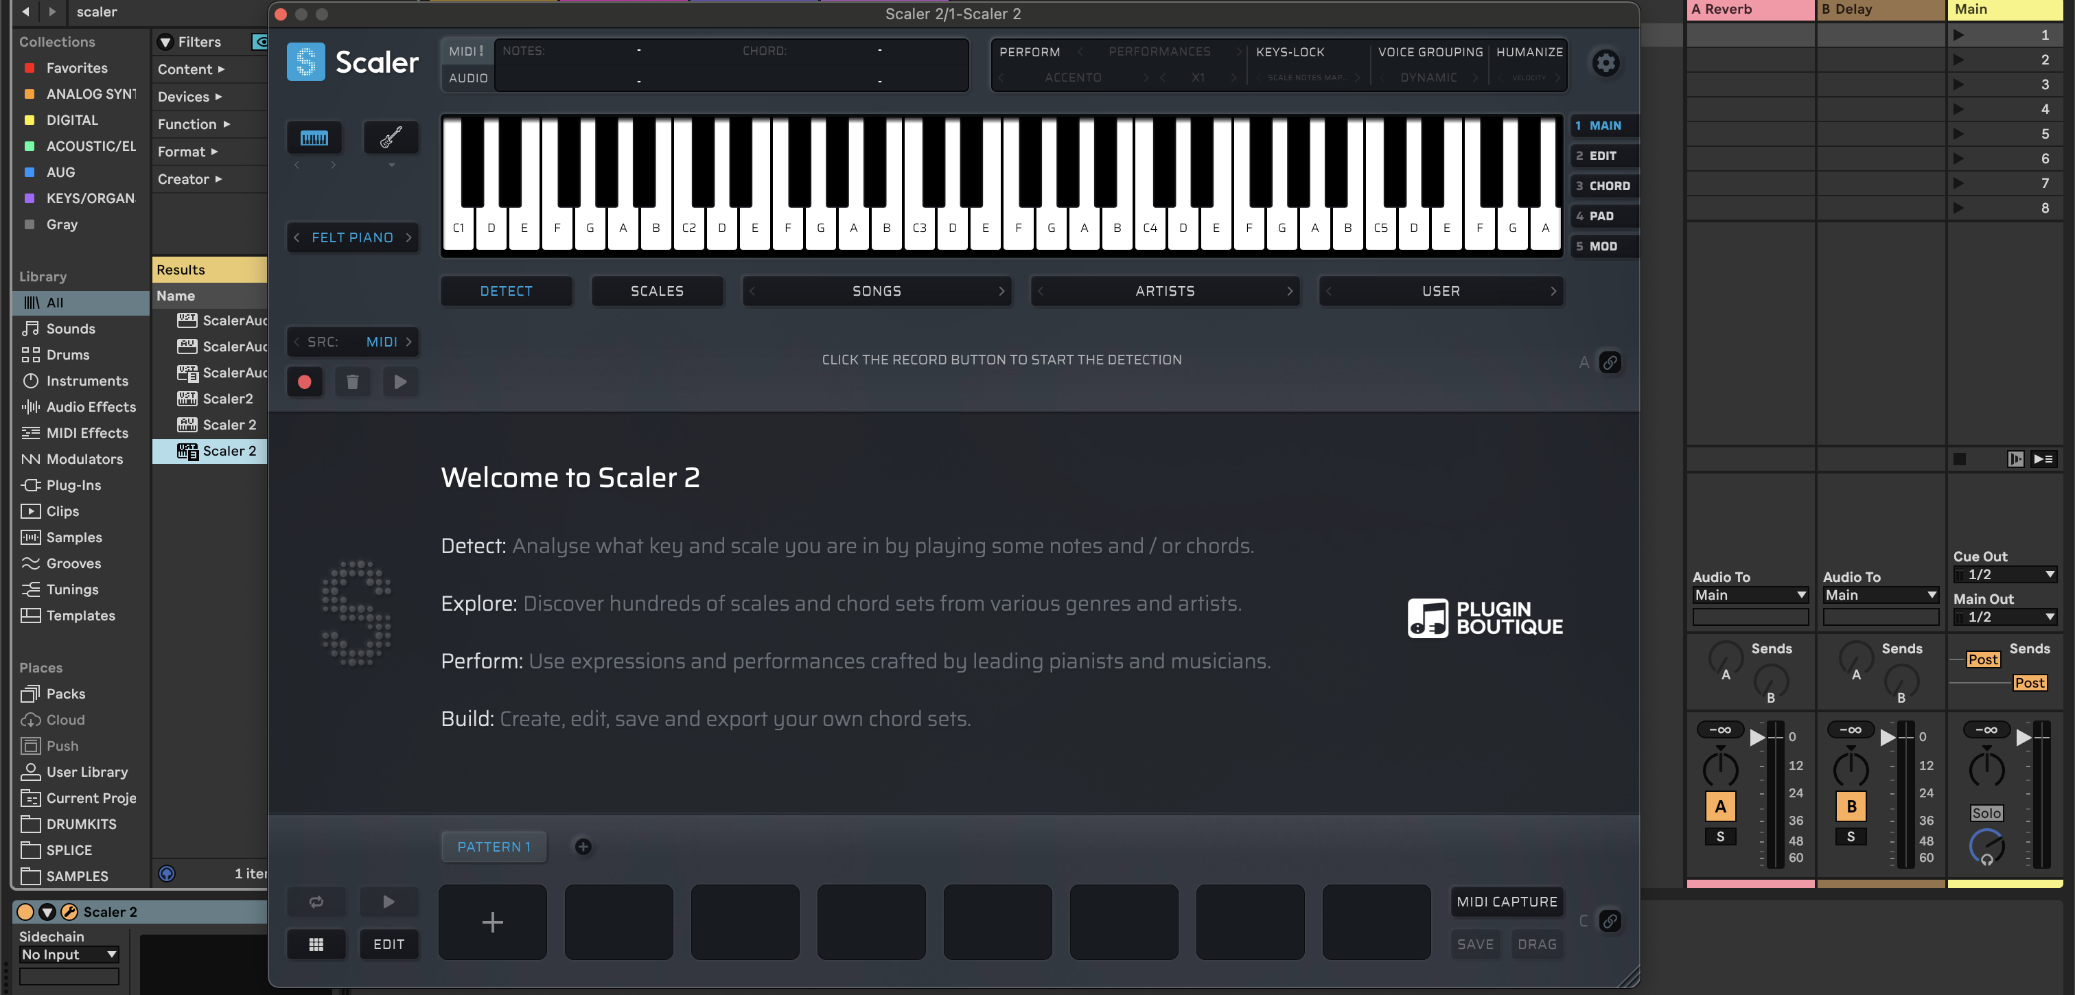Open MIDI Effects category
The image size is (2075, 995).
(x=87, y=433)
